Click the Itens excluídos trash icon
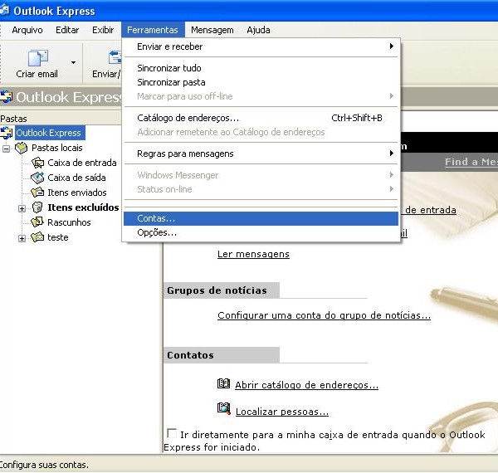498x473 pixels. (37, 207)
